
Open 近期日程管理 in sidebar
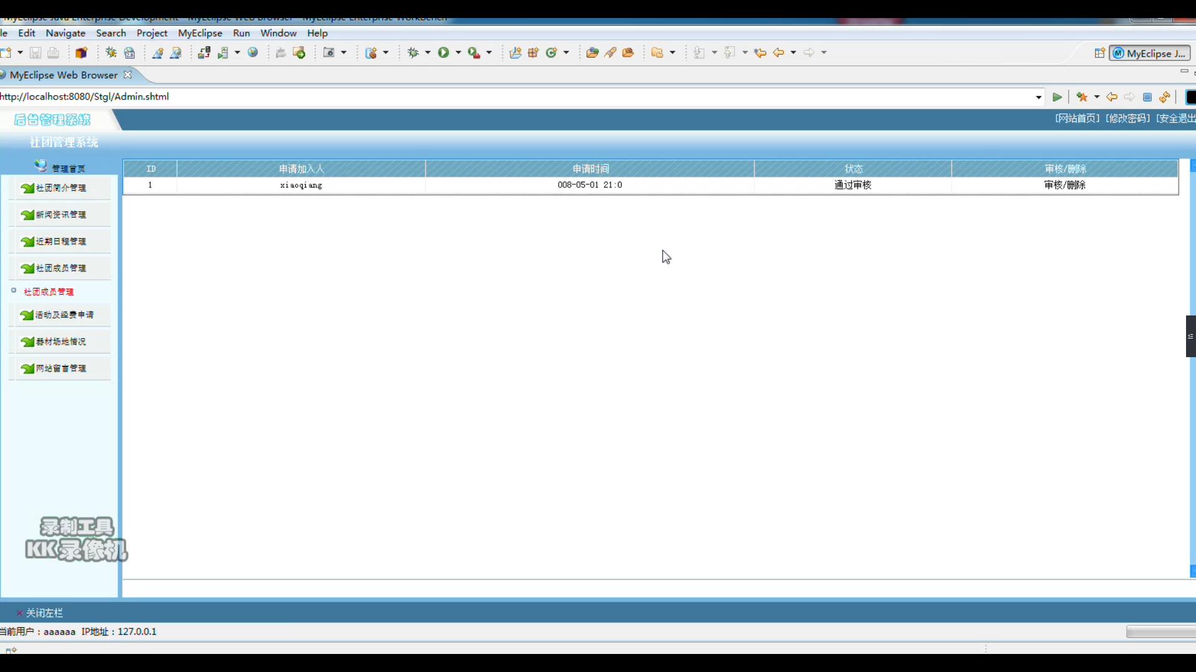click(60, 241)
